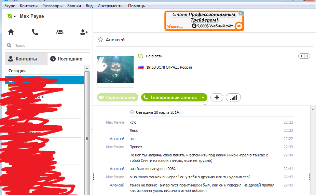
Task: Open the Звонки menu
Action: click(x=74, y=6)
